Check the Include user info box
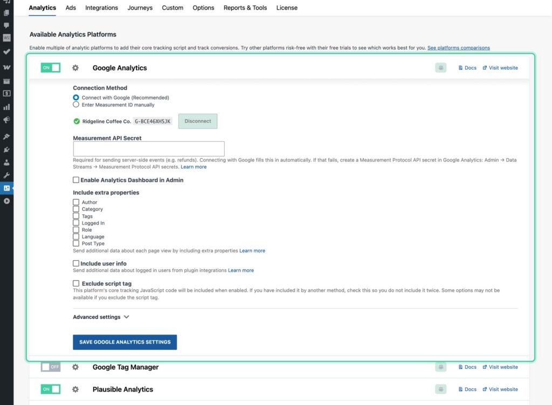This screenshot has width=552, height=405. [x=76, y=263]
